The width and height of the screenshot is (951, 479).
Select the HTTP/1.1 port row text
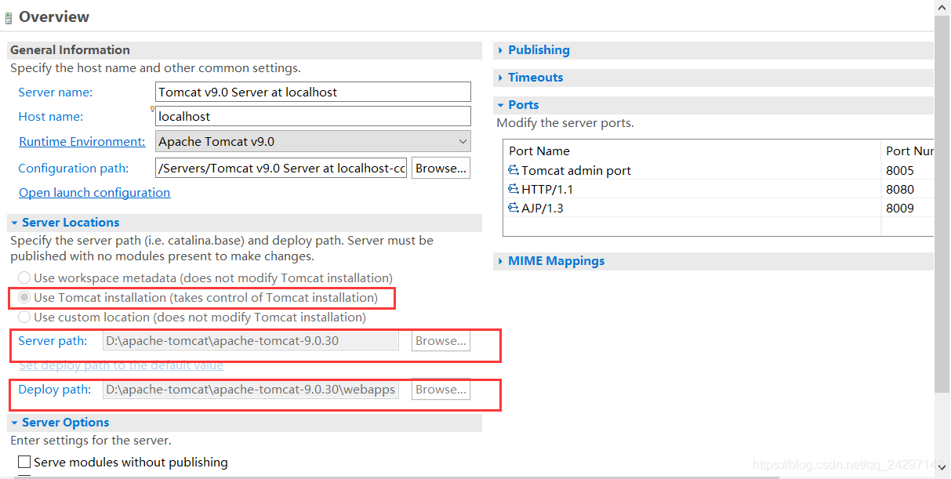[549, 189]
